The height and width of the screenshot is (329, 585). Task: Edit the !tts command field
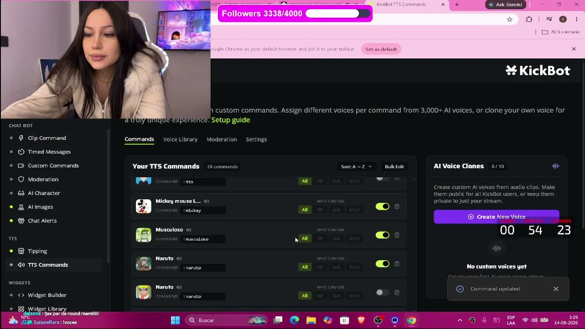(x=204, y=181)
